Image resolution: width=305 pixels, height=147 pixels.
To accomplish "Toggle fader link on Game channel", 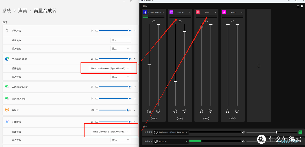I will click(206, 21).
